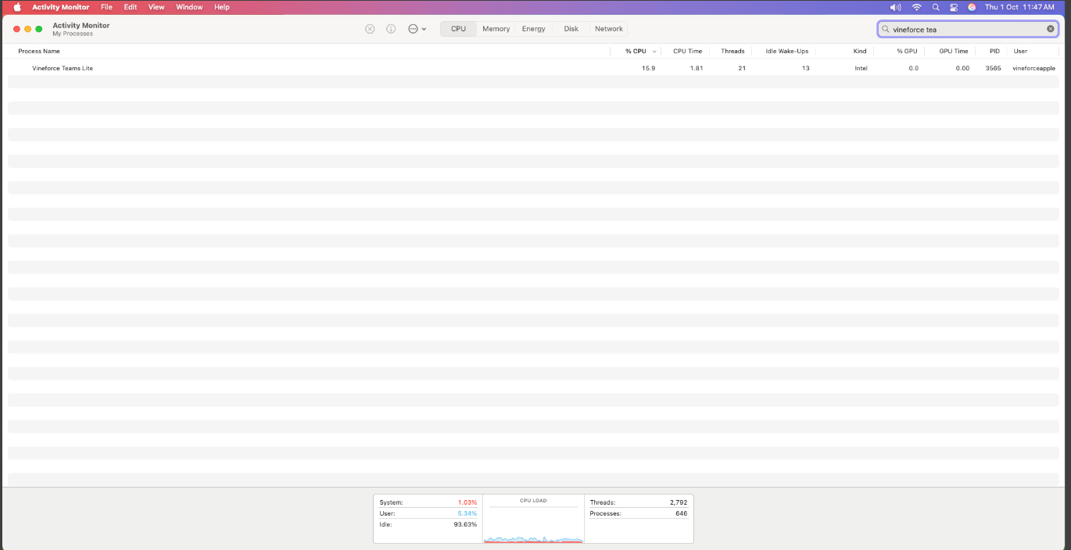Sort by the Kind column header
The width and height of the screenshot is (1071, 550).
[x=860, y=51]
